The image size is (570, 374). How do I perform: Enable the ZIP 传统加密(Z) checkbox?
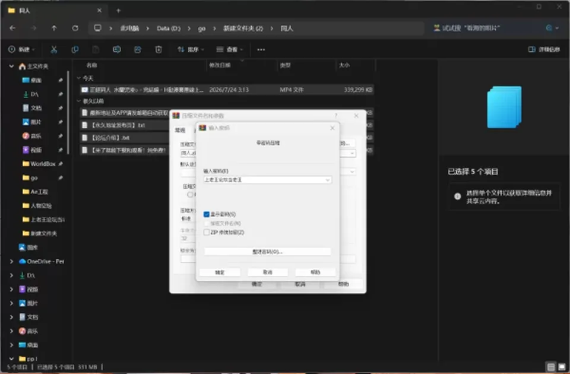pyautogui.click(x=207, y=232)
